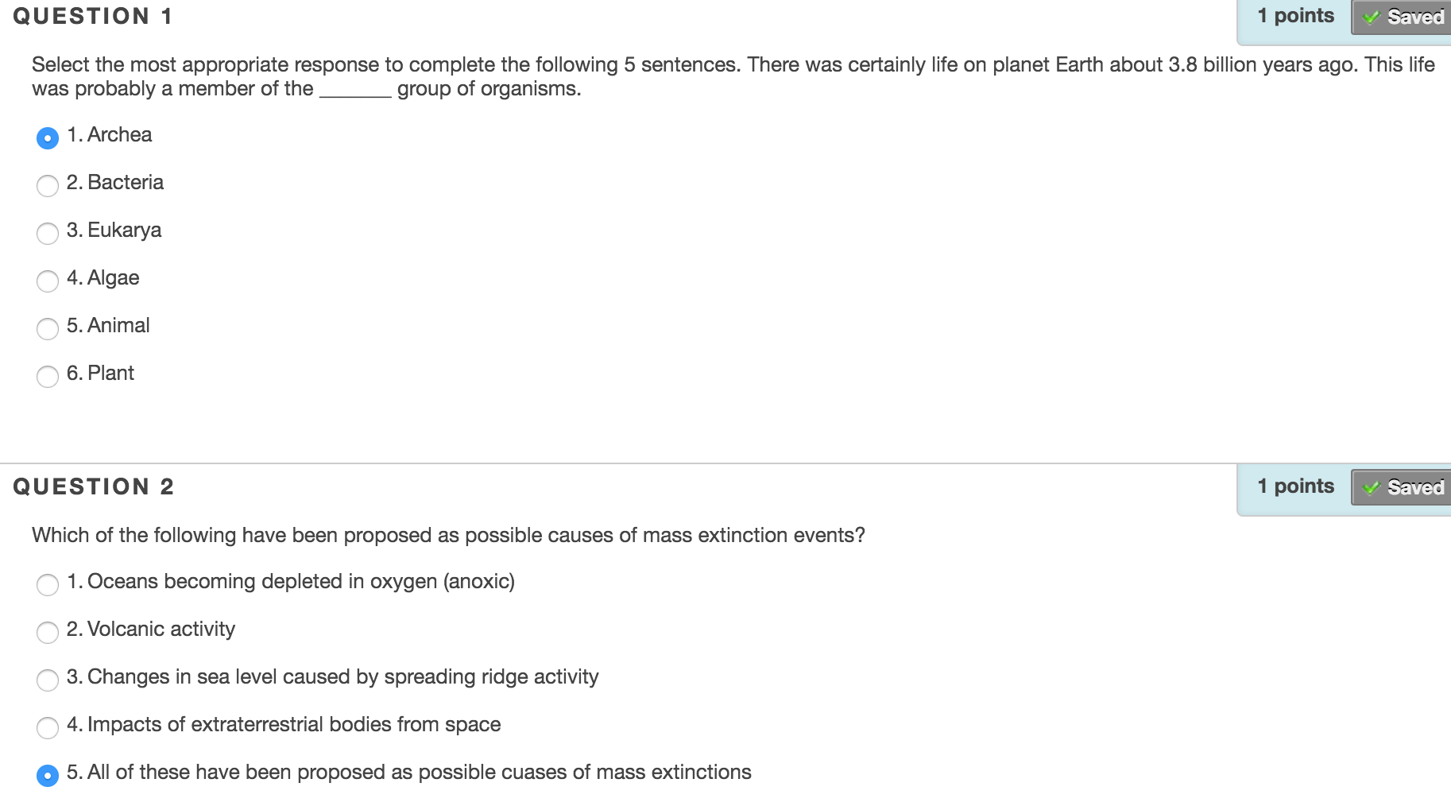Pick impacts of extraterrestrial bodies option
The image size is (1451, 806).
click(x=48, y=728)
